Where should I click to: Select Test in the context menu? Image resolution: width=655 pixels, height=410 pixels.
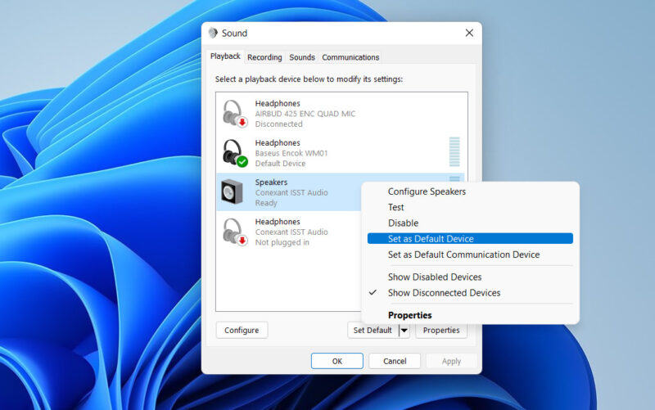(x=395, y=208)
